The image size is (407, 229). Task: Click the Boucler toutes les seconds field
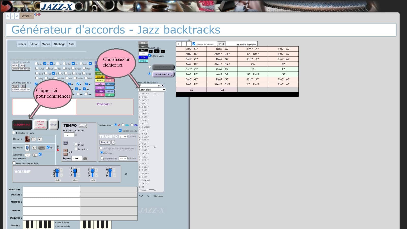(x=69, y=135)
